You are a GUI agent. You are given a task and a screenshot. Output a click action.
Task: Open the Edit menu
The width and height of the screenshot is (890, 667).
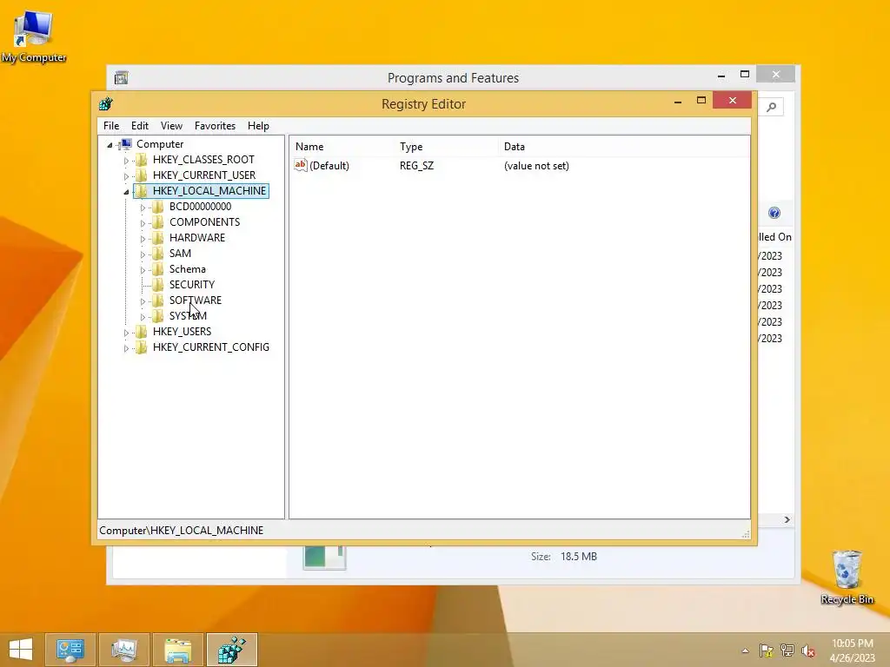click(x=140, y=126)
